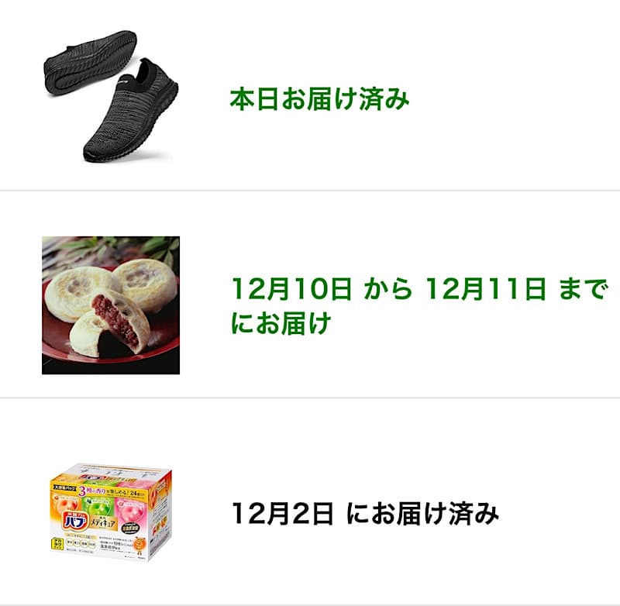620x606 pixels.
Task: Click the orange mascot on the box corner
Action: [139, 545]
